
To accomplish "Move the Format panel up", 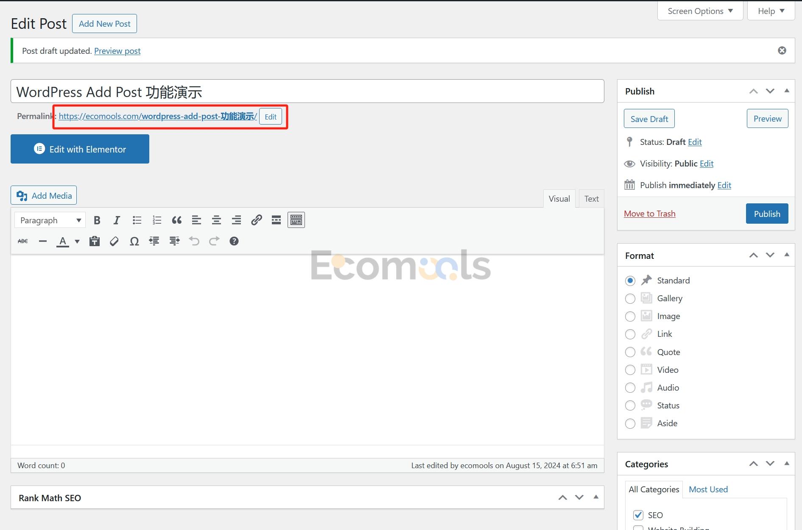I will pyautogui.click(x=754, y=255).
